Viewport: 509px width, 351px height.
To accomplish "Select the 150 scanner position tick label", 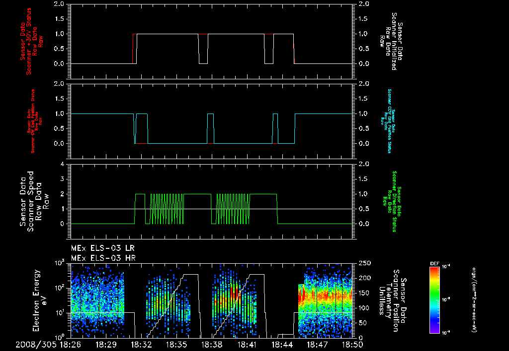I will point(365,293).
